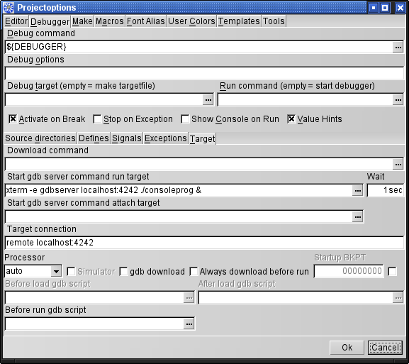Image resolution: width=409 pixels, height=364 pixels.
Task: Click ellipsis button for Download command
Action: 398,165
